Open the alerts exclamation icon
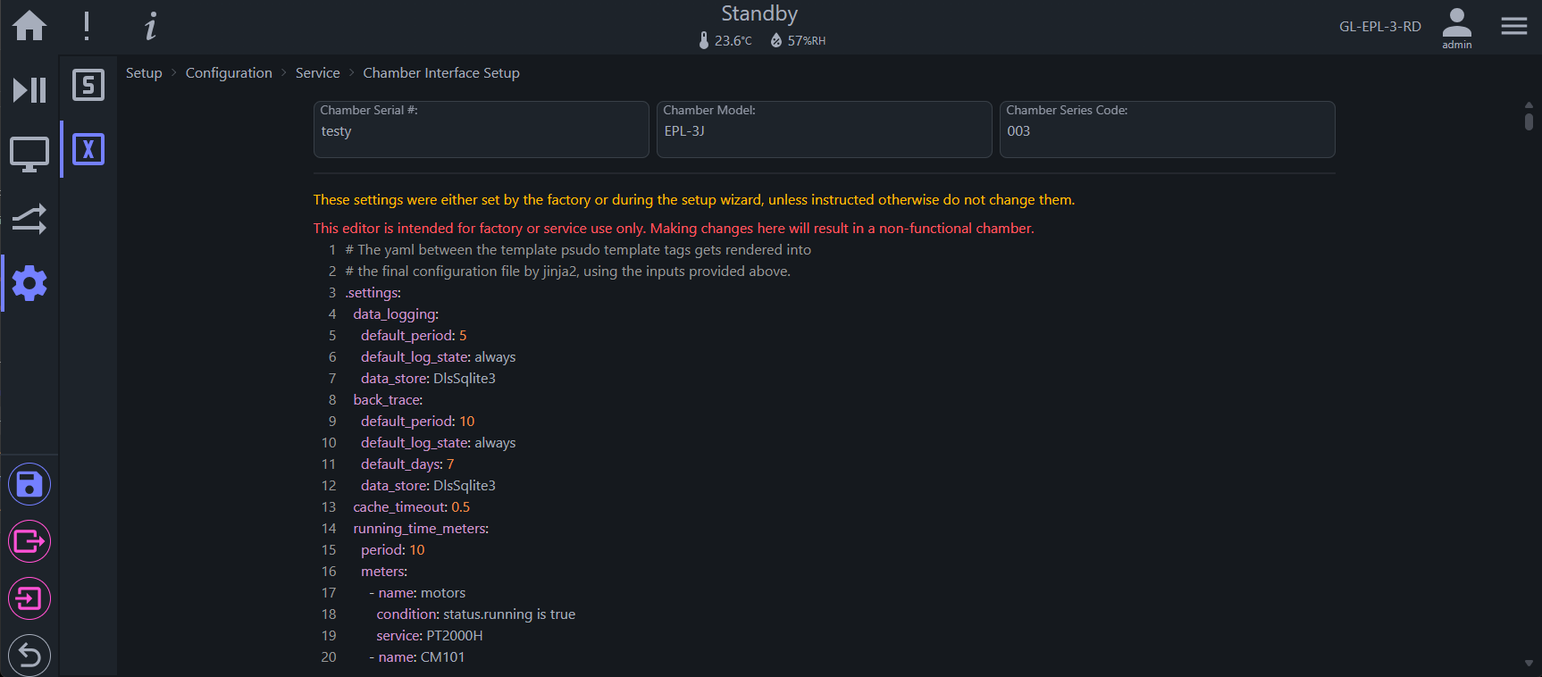This screenshot has width=1542, height=677. (x=87, y=26)
